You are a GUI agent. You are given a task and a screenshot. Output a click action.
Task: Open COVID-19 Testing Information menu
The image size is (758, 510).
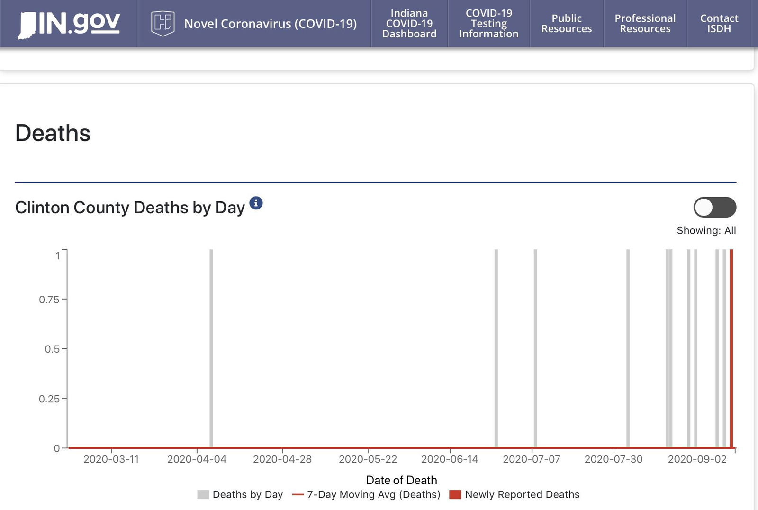(488, 24)
